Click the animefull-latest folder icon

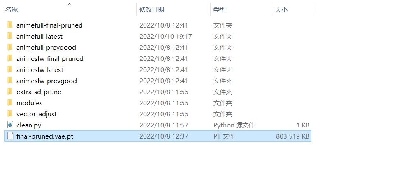[x=10, y=36]
